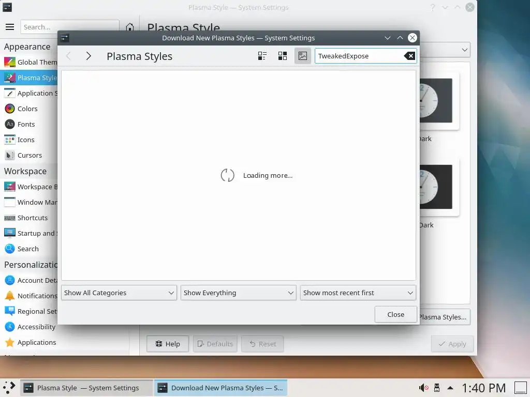The width and height of the screenshot is (530, 397).
Task: Open the Show most recent first dropdown
Action: (x=358, y=293)
